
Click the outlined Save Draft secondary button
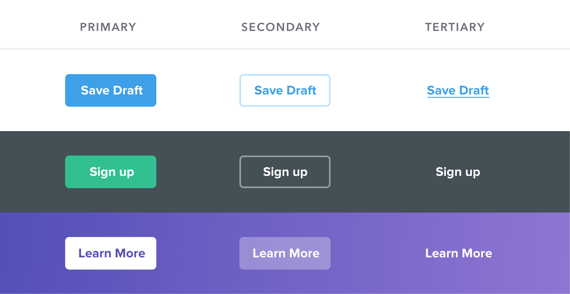(285, 90)
